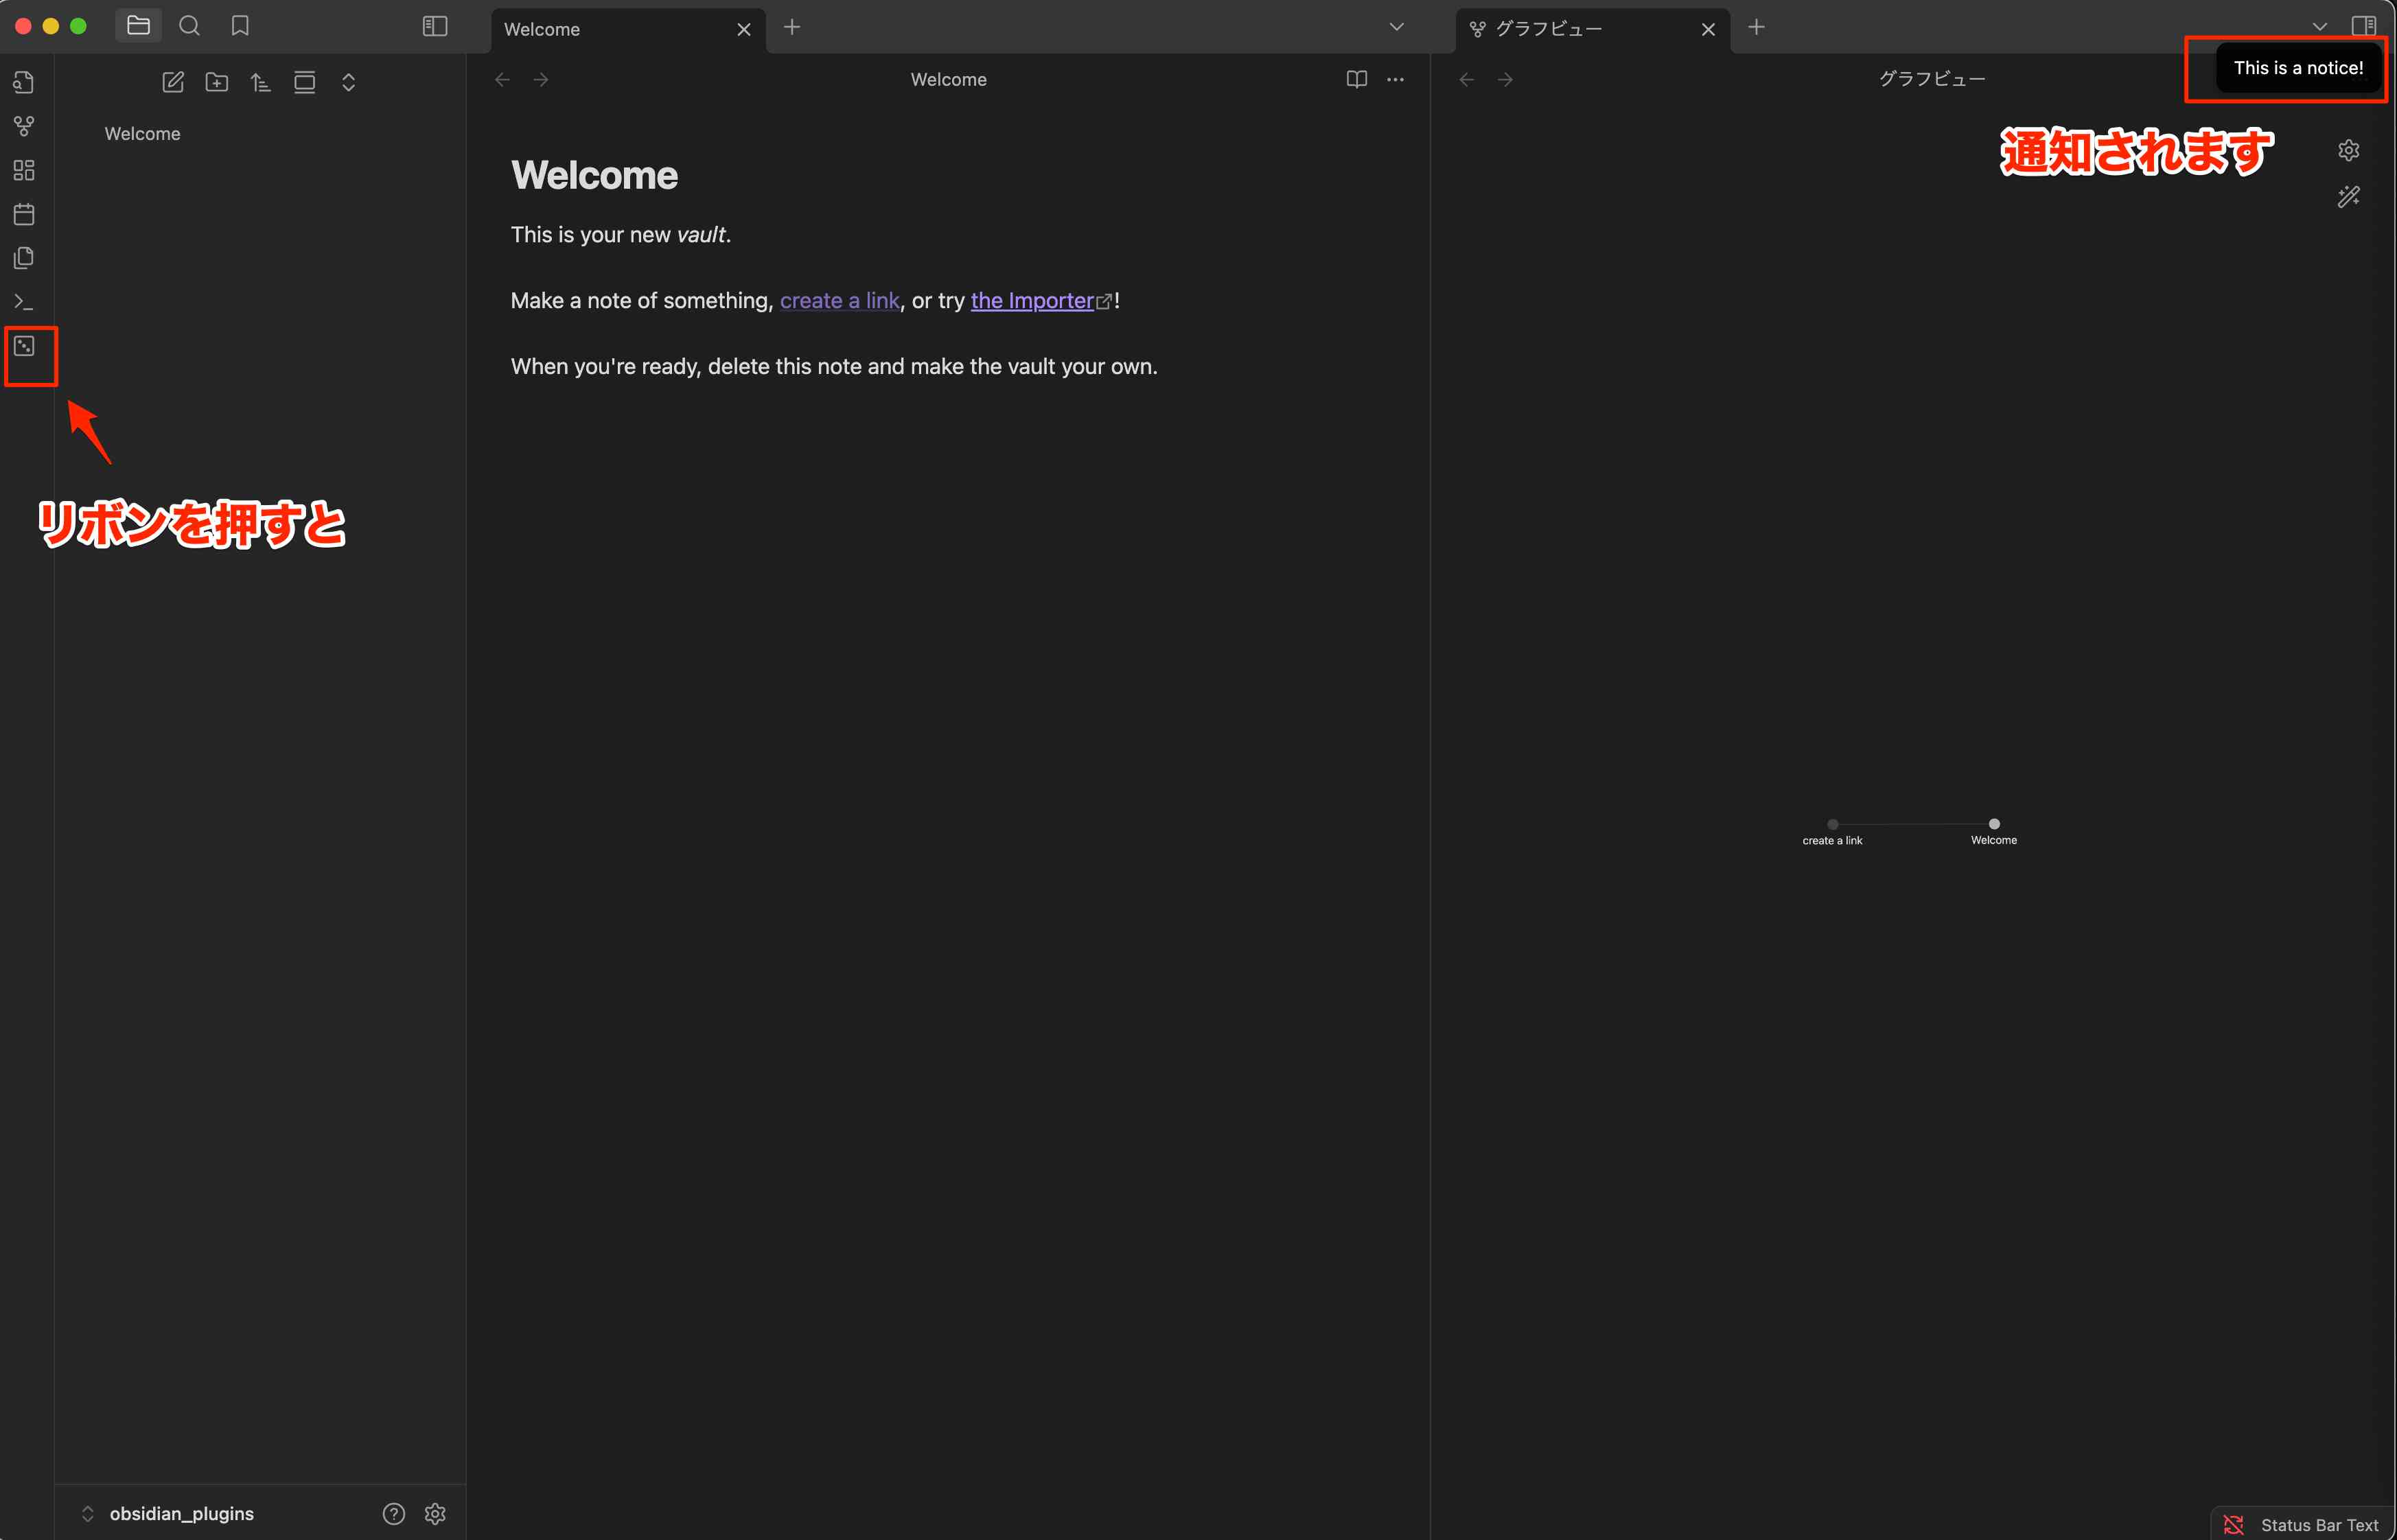
Task: Open command palette ribbon icon
Action: tap(24, 301)
